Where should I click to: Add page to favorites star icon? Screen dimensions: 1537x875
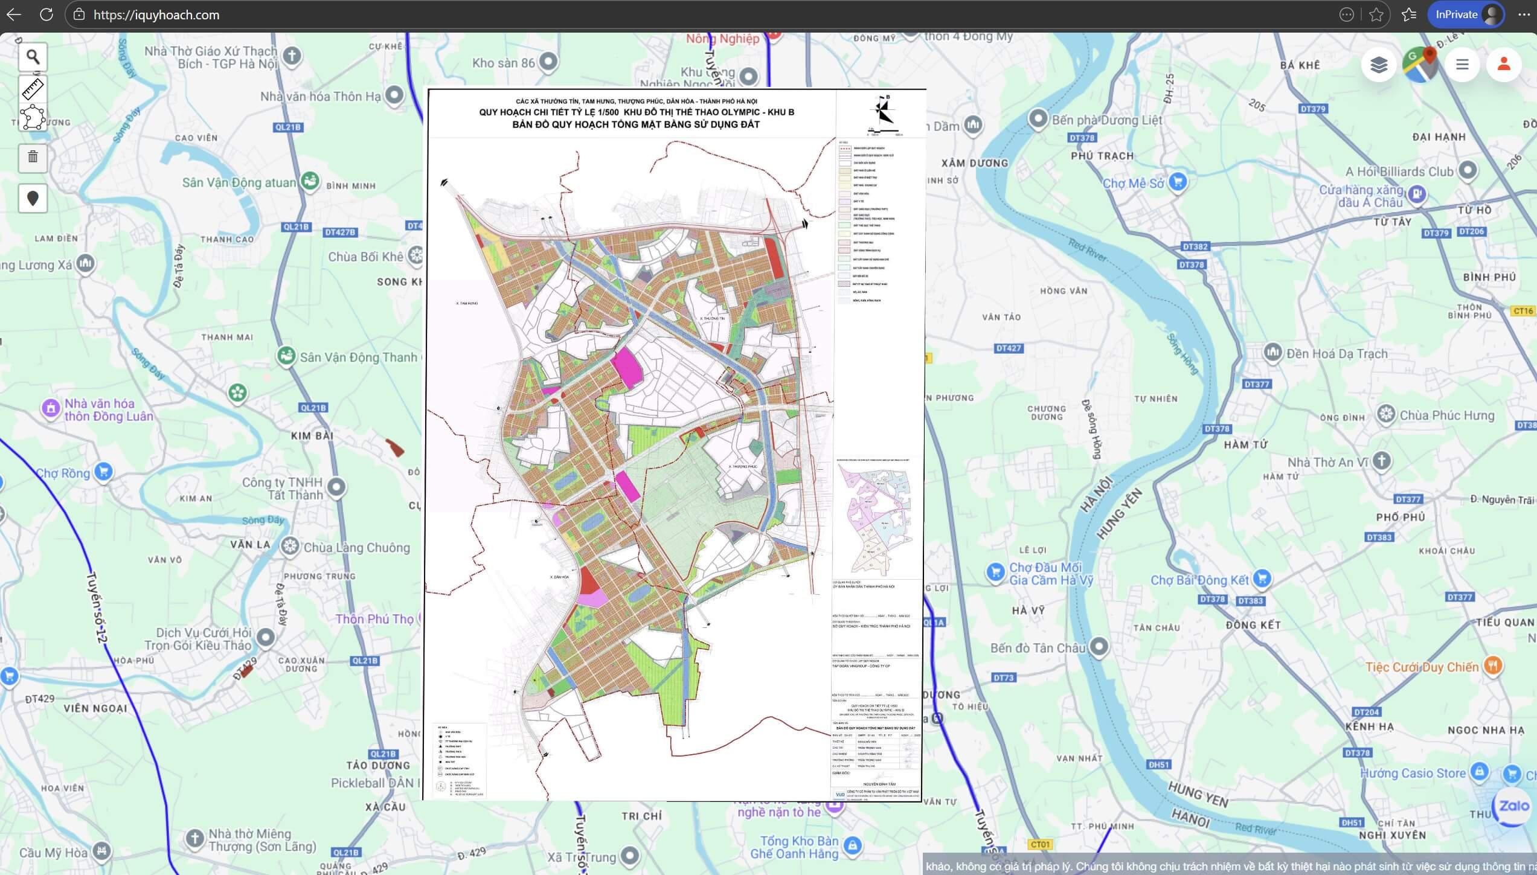(x=1376, y=14)
